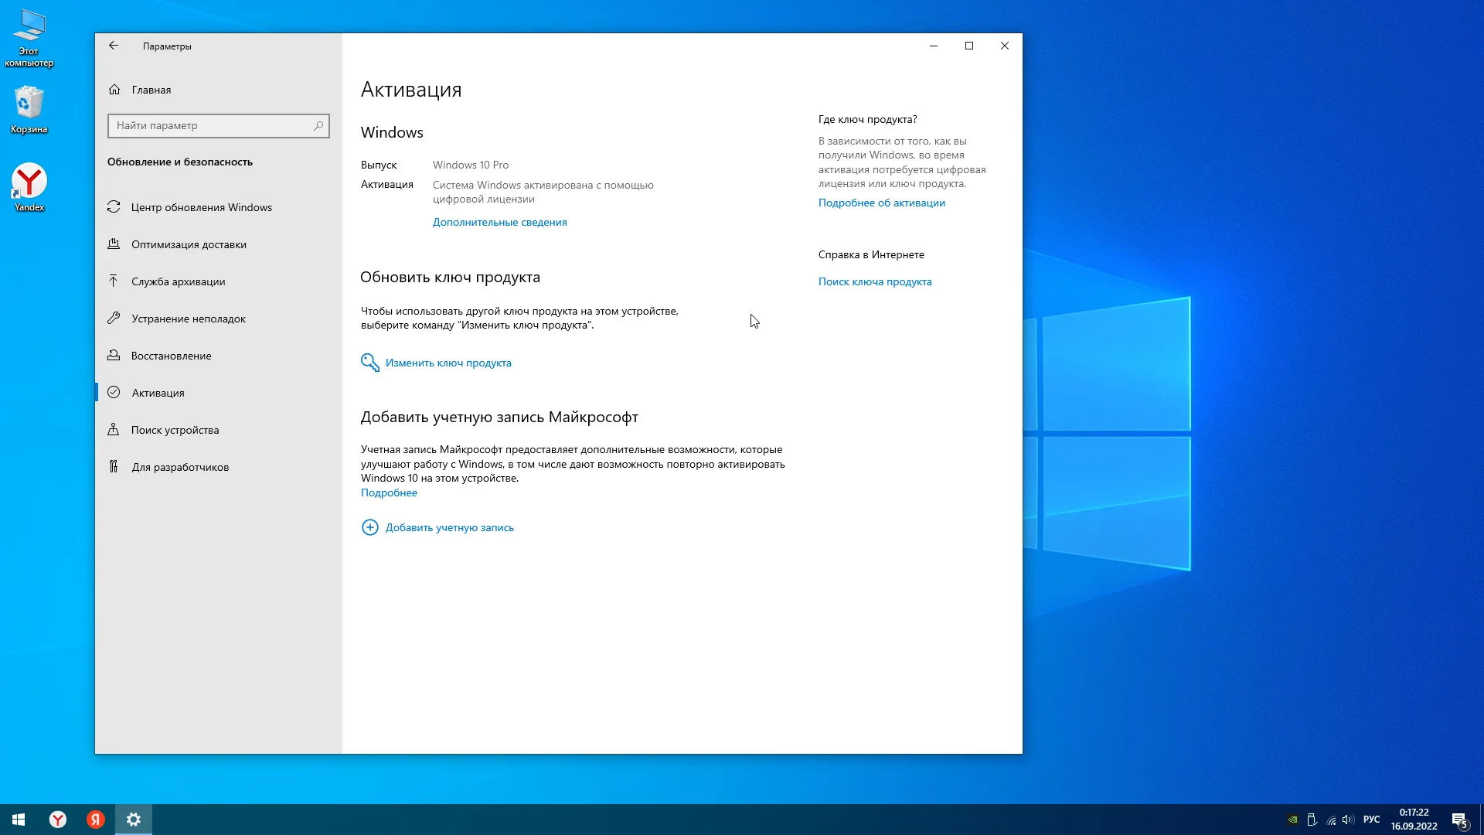Select Оптимизация доставки in the sidebar
This screenshot has width=1484, height=835.
(189, 244)
